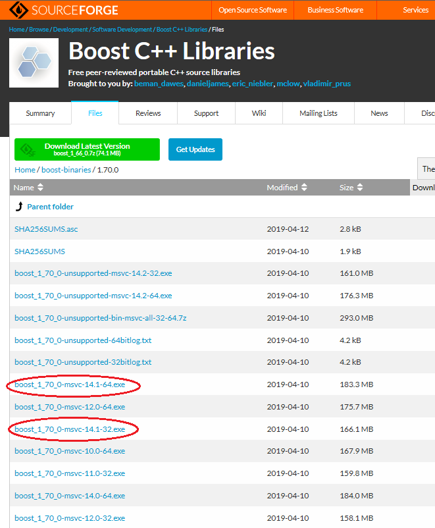
Task: Download boost_1_70_0-msvc-14.1-32.exe
Action: point(70,429)
